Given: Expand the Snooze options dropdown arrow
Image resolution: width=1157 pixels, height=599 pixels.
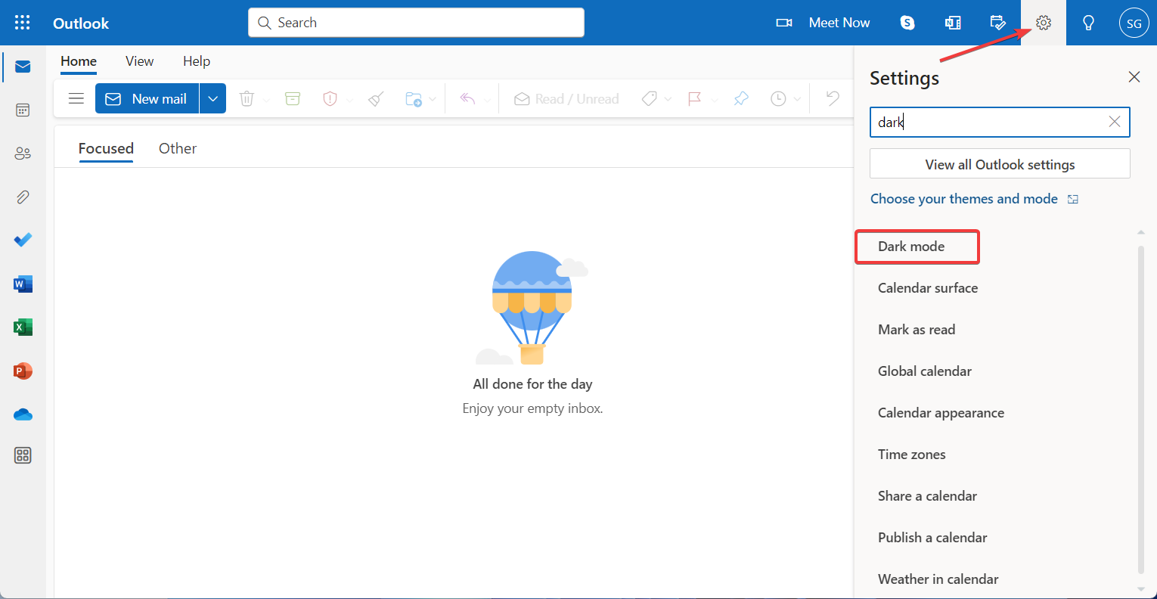Looking at the screenshot, I should [797, 99].
